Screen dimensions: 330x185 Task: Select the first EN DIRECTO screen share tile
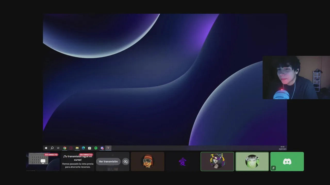point(43,161)
